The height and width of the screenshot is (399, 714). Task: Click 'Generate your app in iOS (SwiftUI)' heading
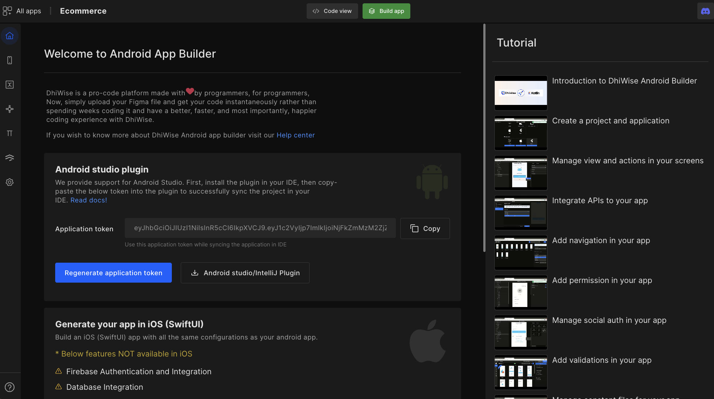pyautogui.click(x=129, y=324)
